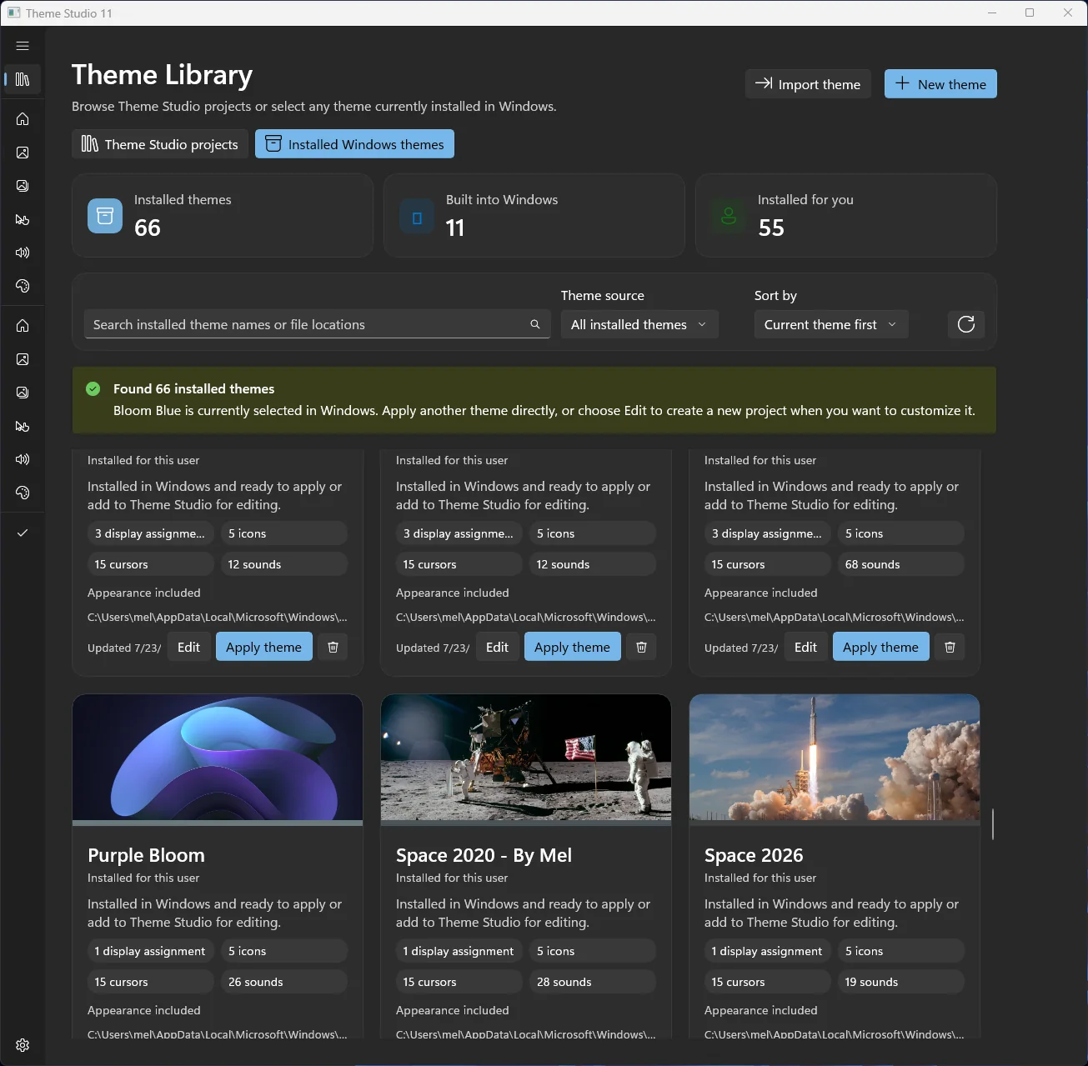This screenshot has height=1066, width=1088.
Task: Click the Import theme button
Action: 808,84
